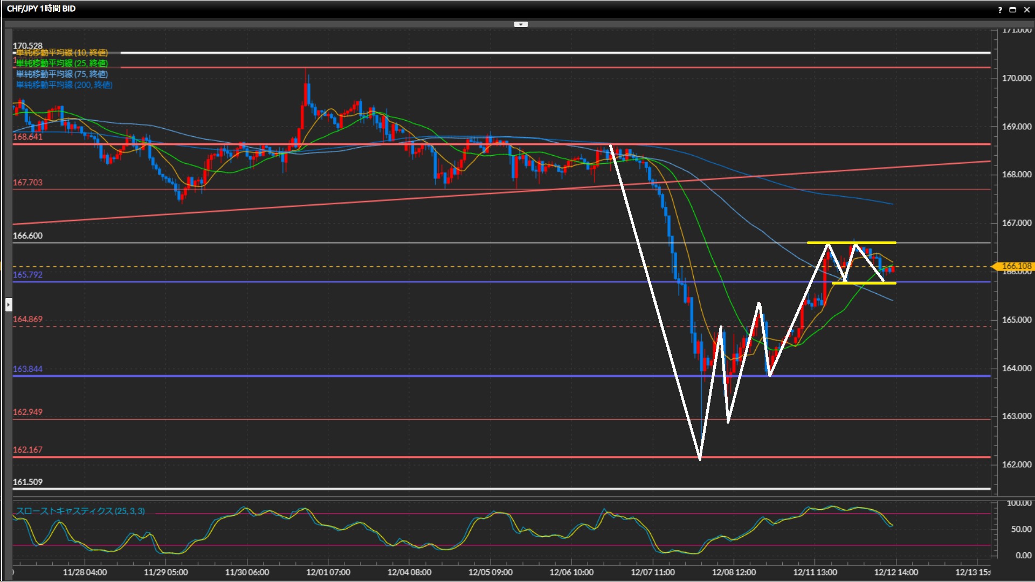This screenshot has width=1035, height=582.
Task: Click the CHF/JPY chart title text
Action: (x=41, y=9)
